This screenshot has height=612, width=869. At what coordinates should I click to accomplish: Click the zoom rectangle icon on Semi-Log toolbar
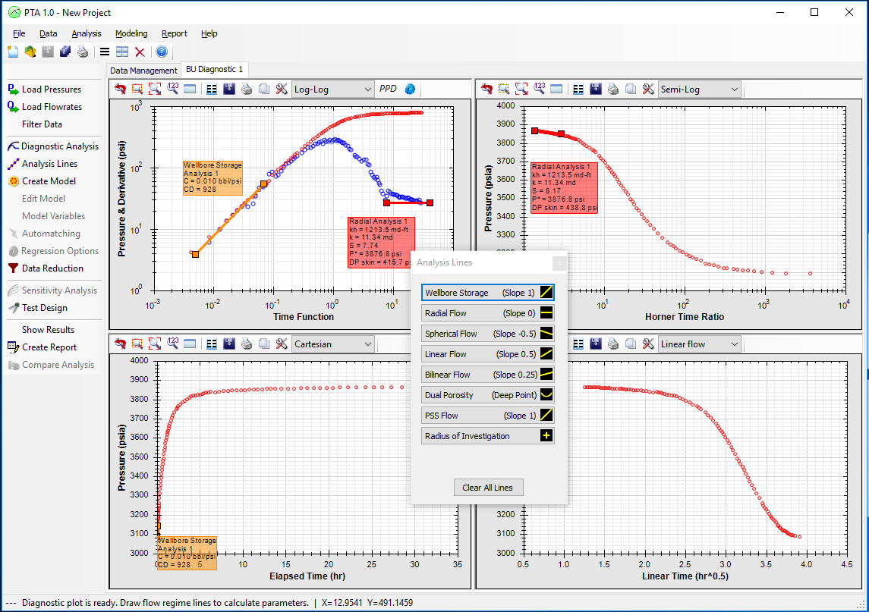[x=503, y=89]
